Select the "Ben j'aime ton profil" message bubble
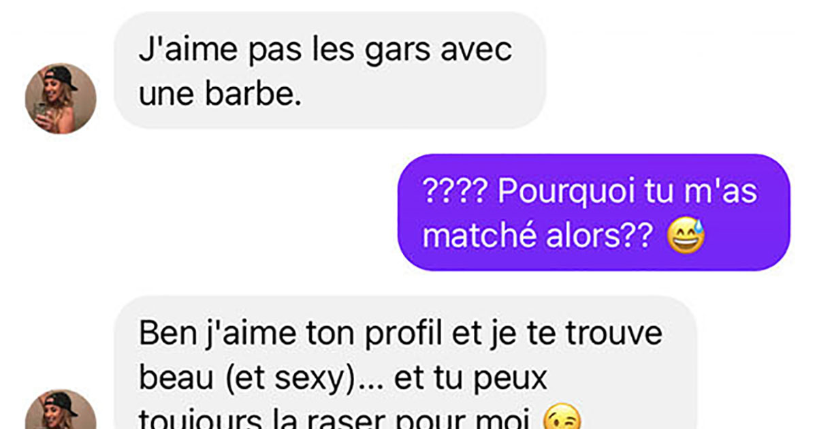 pos(406,363)
